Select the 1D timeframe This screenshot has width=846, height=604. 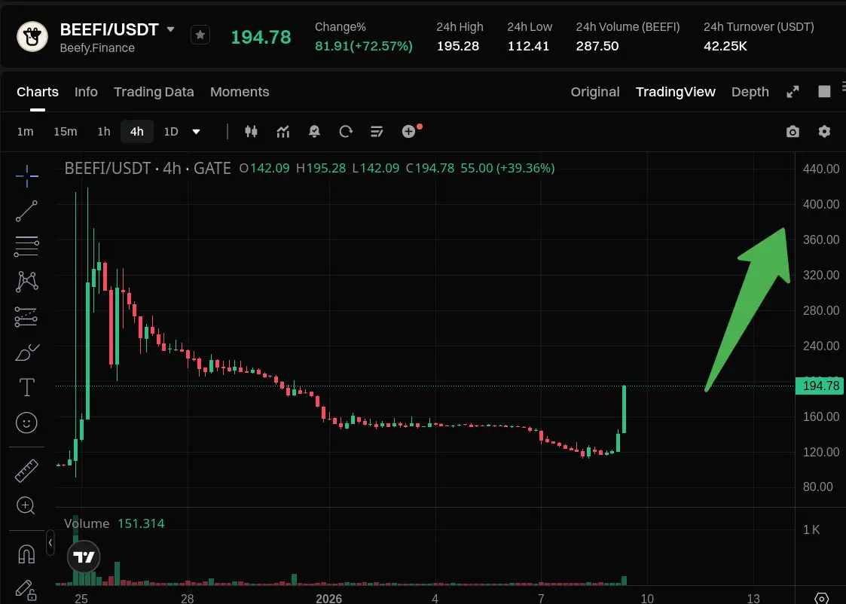point(171,132)
